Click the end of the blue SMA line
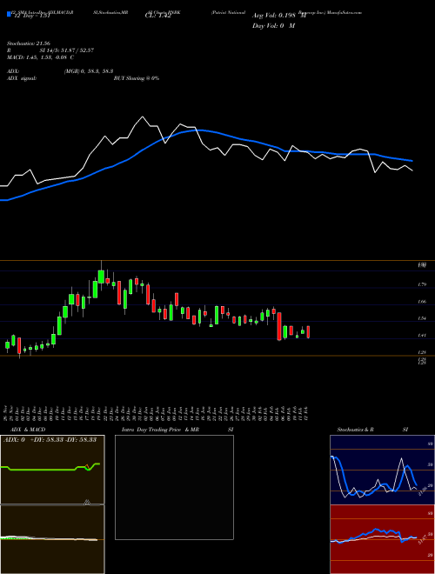Image resolution: width=435 pixels, height=574 pixels. [412, 161]
